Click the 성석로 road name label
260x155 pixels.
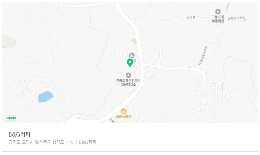point(191,17)
